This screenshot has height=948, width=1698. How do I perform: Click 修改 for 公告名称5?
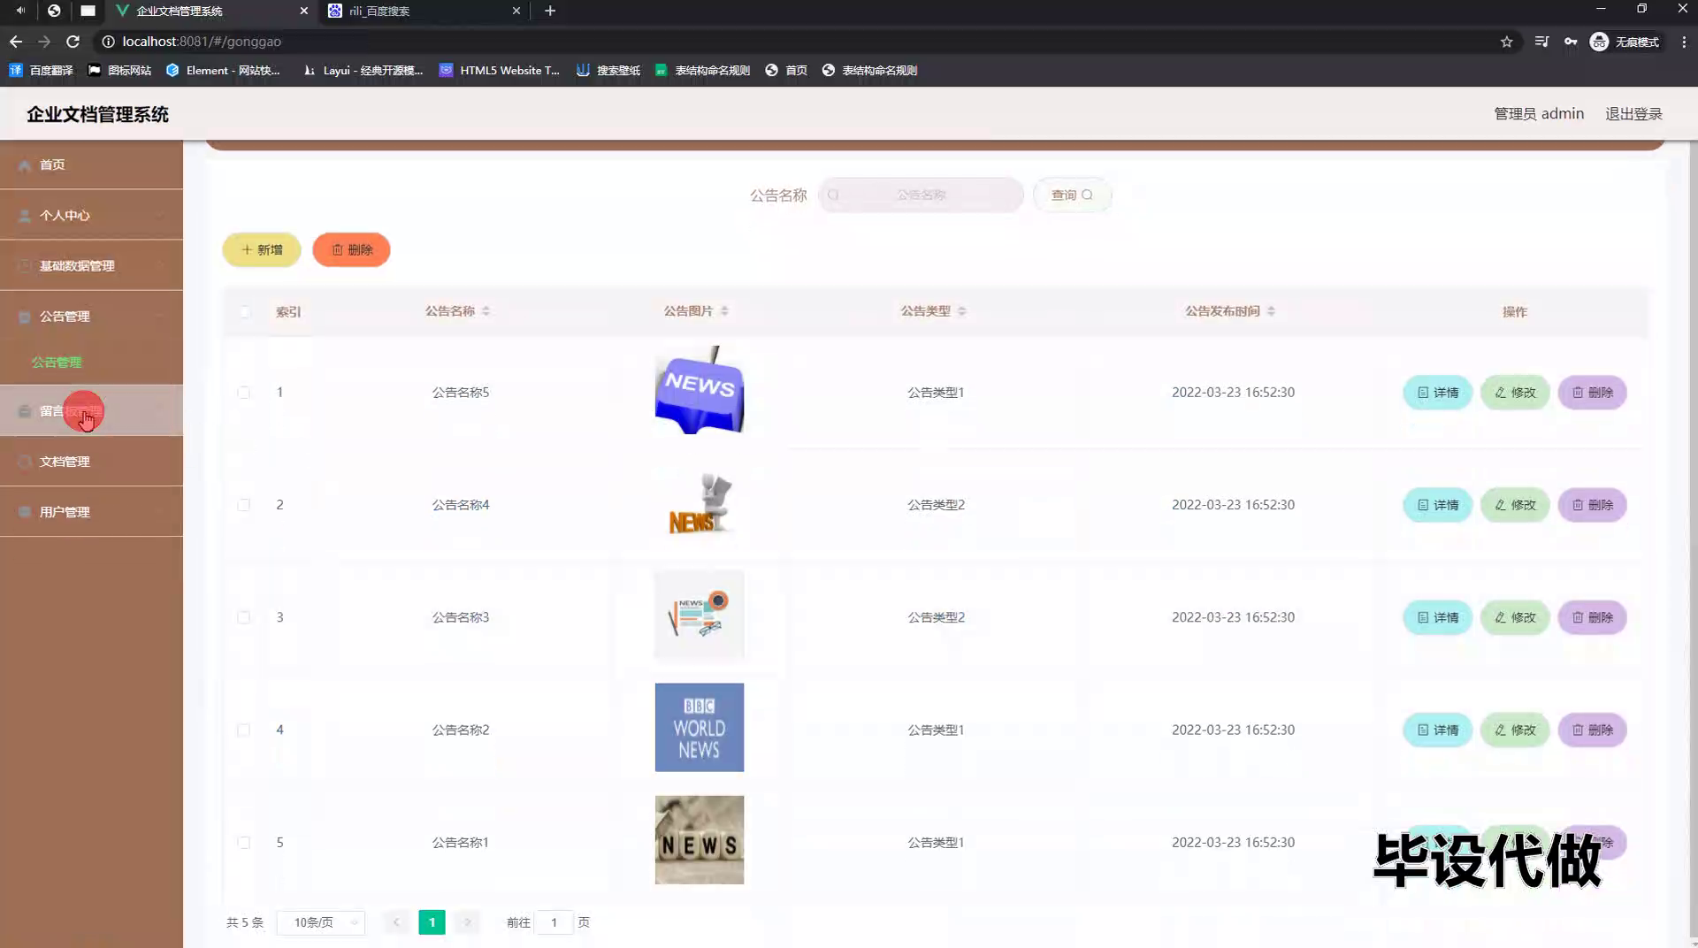(x=1515, y=393)
